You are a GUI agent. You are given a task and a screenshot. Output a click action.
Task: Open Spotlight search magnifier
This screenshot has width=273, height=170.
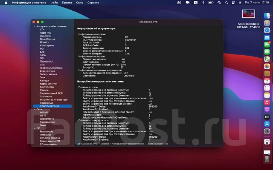227,3
